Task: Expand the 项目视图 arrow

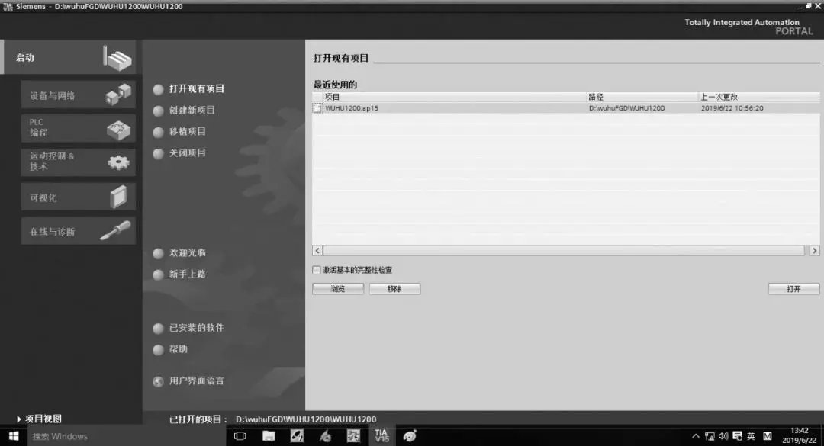Action: click(19, 419)
